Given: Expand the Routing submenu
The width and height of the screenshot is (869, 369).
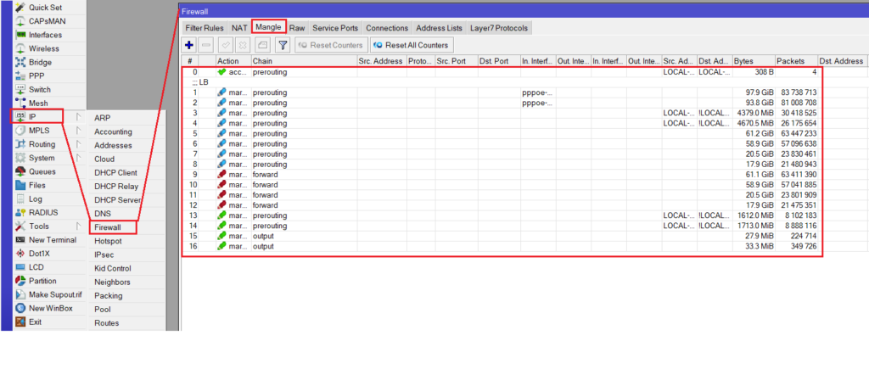Looking at the screenshot, I should pyautogui.click(x=42, y=144).
